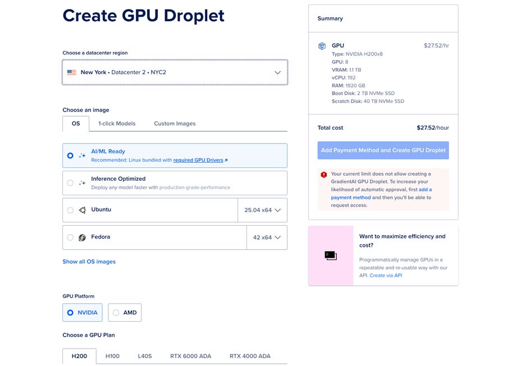Choose NVIDIA as GPU platform
The width and height of the screenshot is (526, 366).
tap(83, 312)
